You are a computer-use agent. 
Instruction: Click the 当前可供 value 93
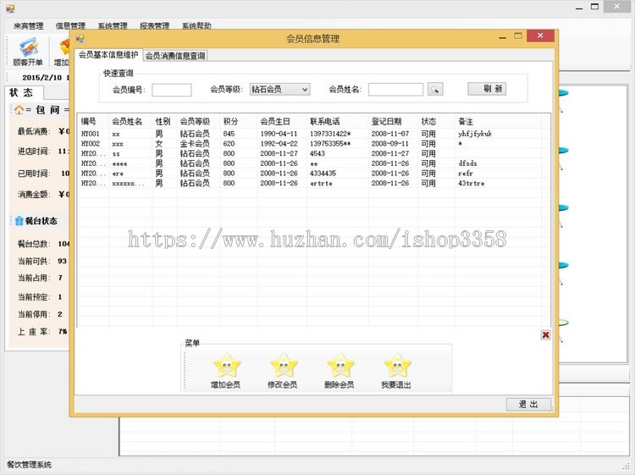[62, 261]
